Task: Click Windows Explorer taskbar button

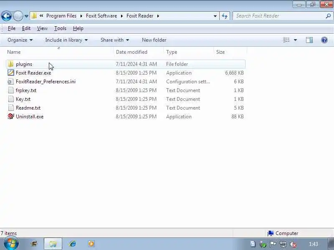Action: click(53, 244)
